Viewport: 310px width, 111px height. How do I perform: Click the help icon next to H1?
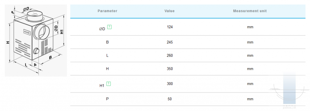tap(109, 84)
